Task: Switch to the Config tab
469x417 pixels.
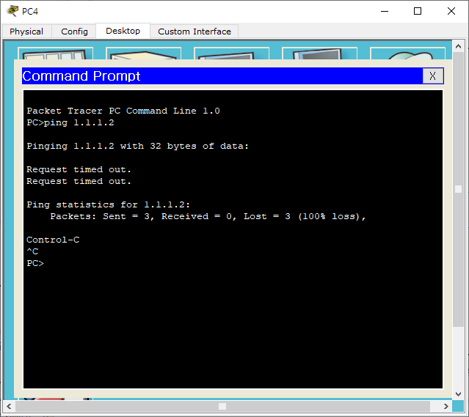Action: pos(74,32)
